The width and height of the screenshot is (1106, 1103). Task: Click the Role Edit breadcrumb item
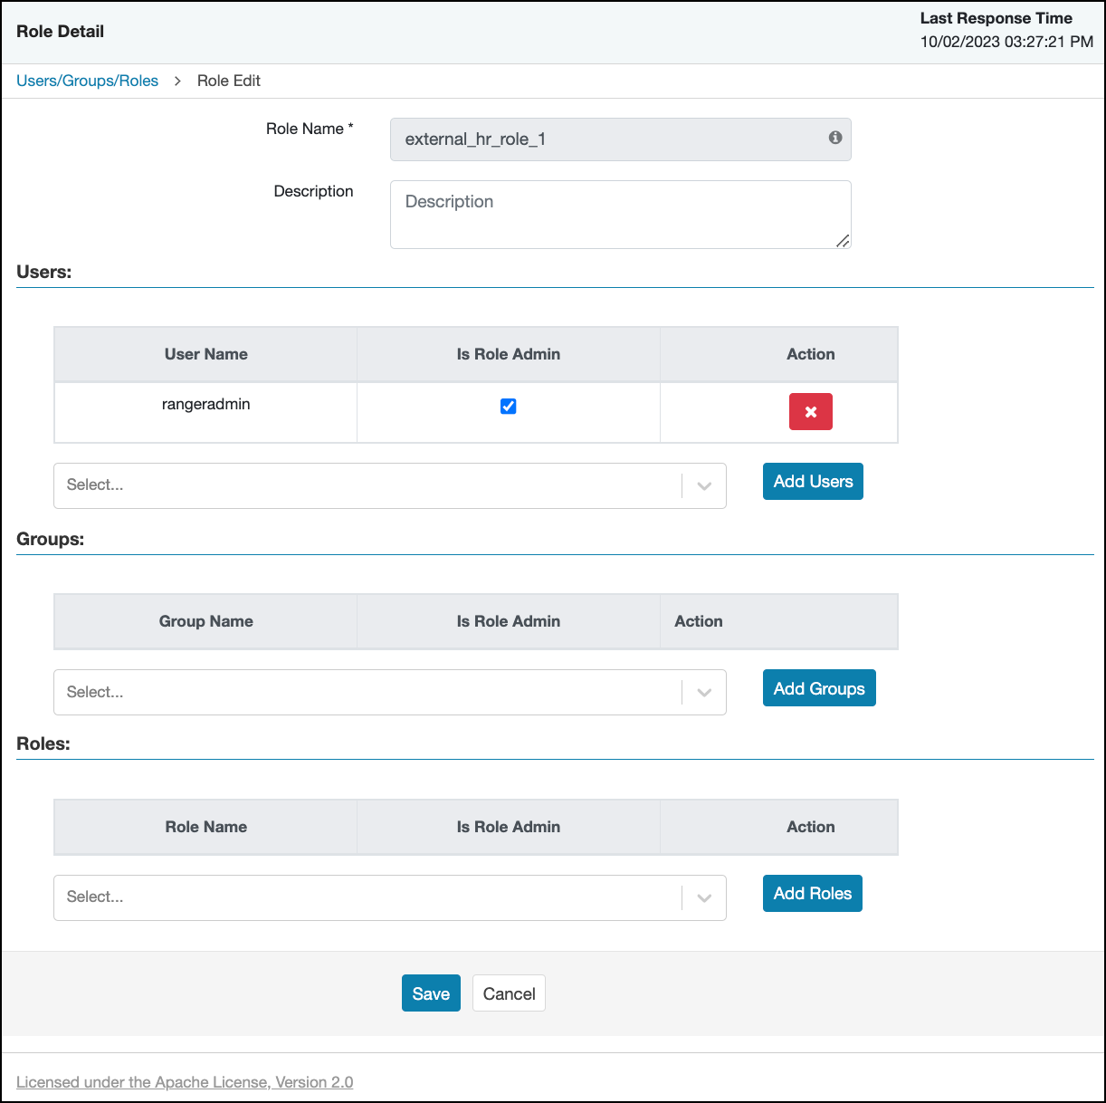click(229, 81)
